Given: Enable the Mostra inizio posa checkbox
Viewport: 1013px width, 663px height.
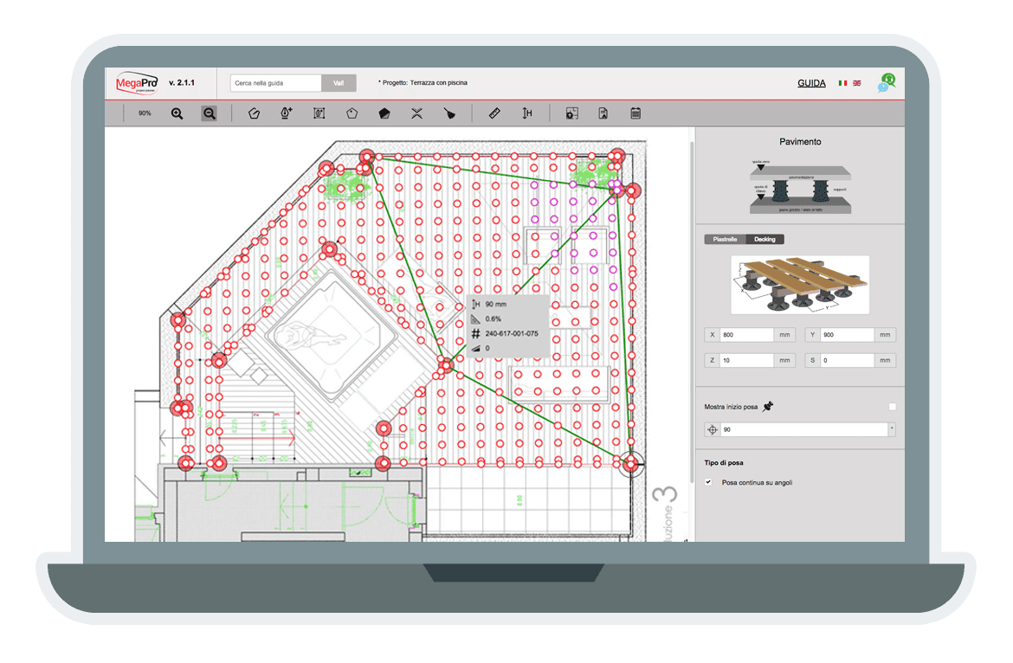Looking at the screenshot, I should click(892, 407).
